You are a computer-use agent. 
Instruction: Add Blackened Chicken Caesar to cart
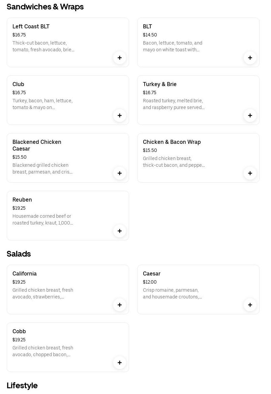coord(120,173)
